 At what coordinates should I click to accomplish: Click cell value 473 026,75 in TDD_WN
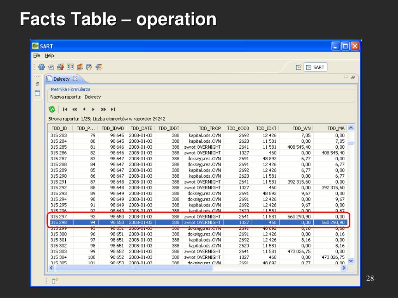point(299,251)
